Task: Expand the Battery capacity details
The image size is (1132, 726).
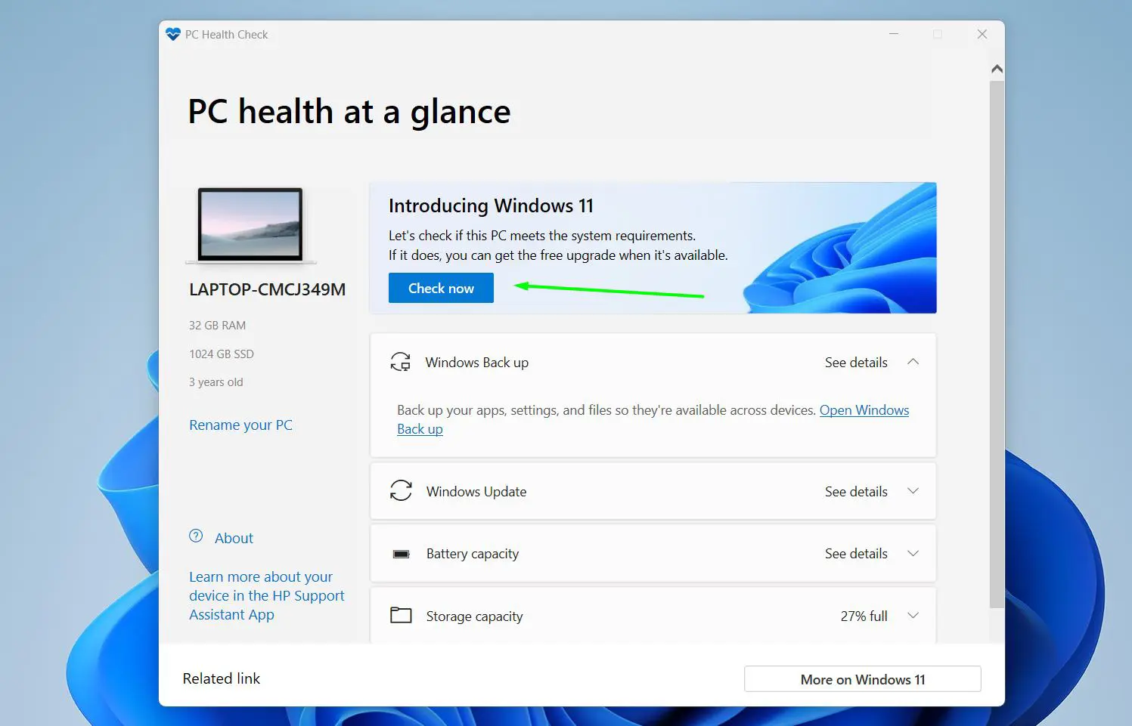Action: pos(913,553)
